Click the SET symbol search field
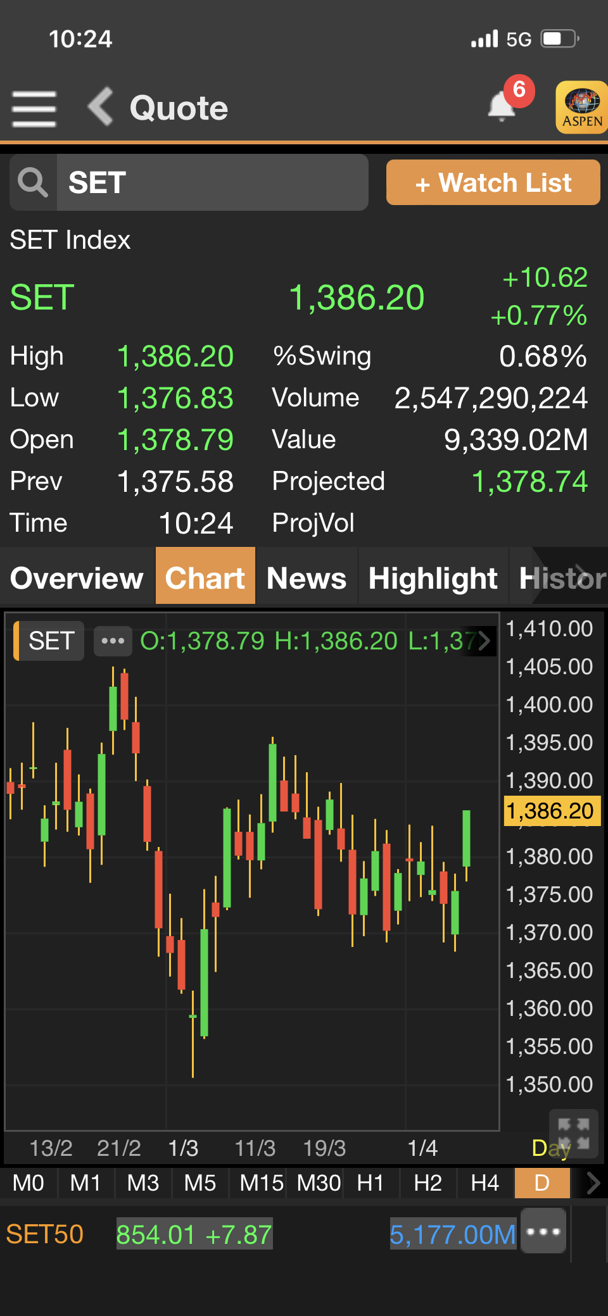The width and height of the screenshot is (608, 1316). tap(212, 182)
